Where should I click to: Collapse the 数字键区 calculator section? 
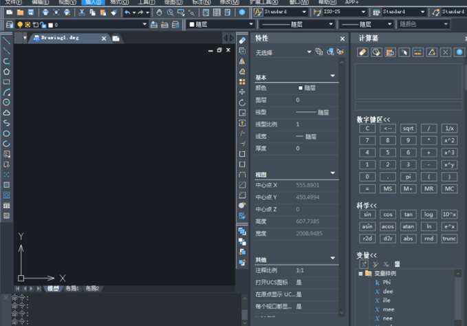click(x=373, y=120)
